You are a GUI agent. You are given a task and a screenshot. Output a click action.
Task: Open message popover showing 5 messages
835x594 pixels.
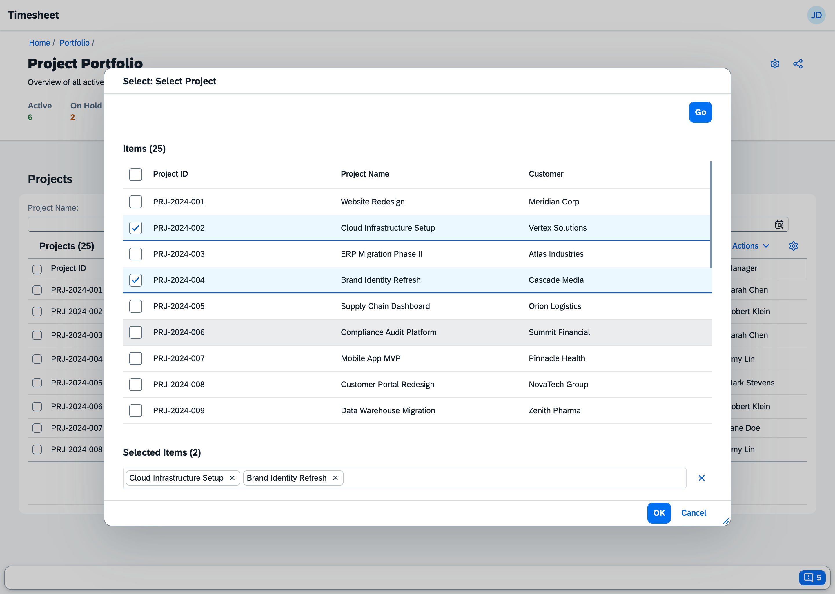[812, 577]
